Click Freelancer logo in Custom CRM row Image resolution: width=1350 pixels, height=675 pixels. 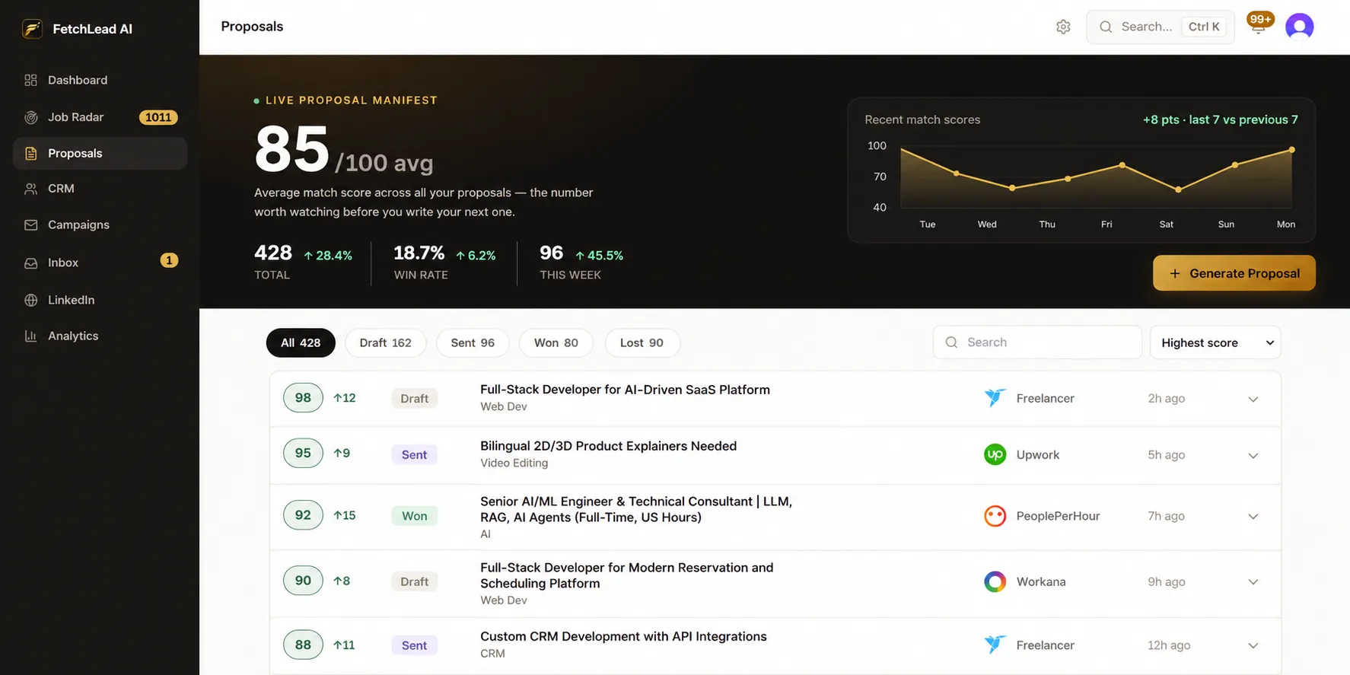pos(995,645)
